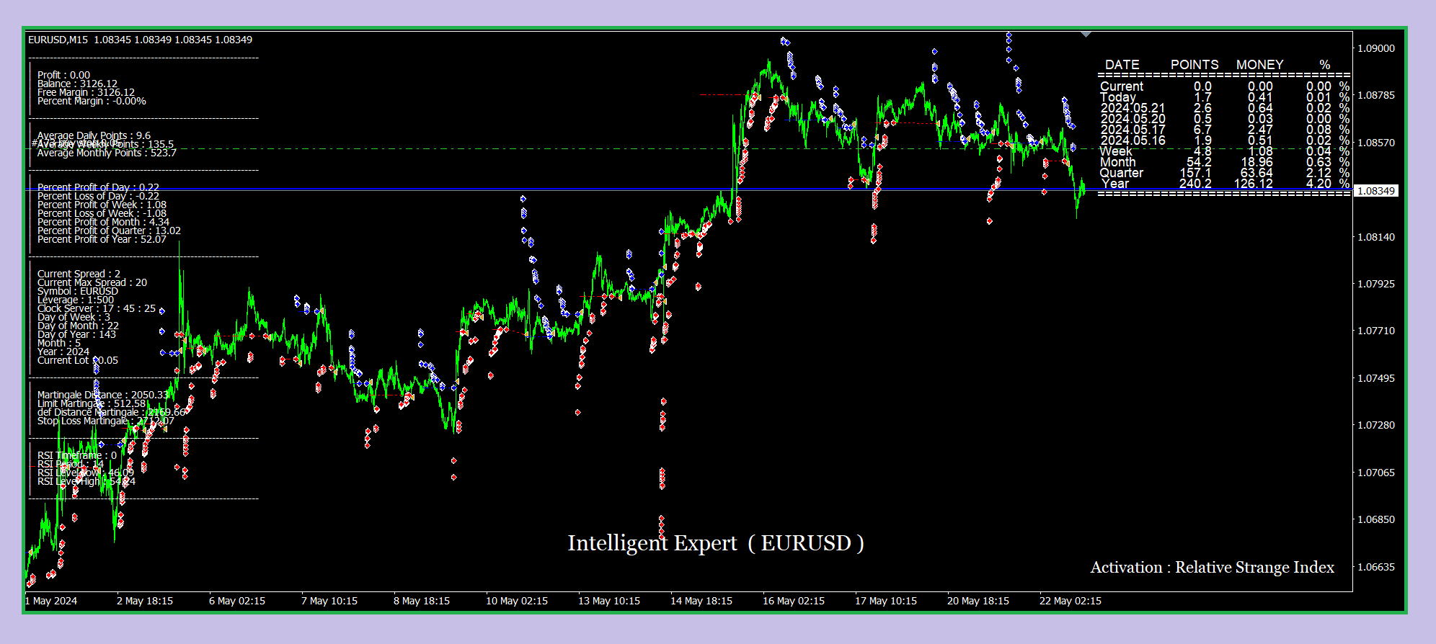Click the Intelligent Expert ( EURUSD ) label
The width and height of the screenshot is (1436, 644).
(x=716, y=543)
